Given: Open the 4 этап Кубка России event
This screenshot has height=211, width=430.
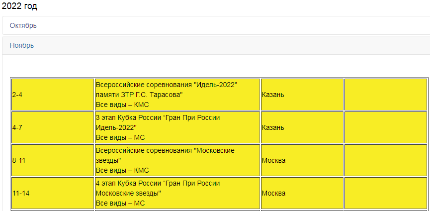Looking at the screenshot, I should [158, 184].
